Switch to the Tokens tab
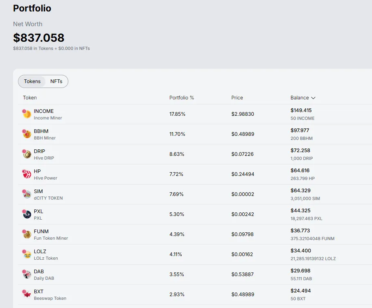Viewport: 372px width, 308px height. tap(32, 81)
